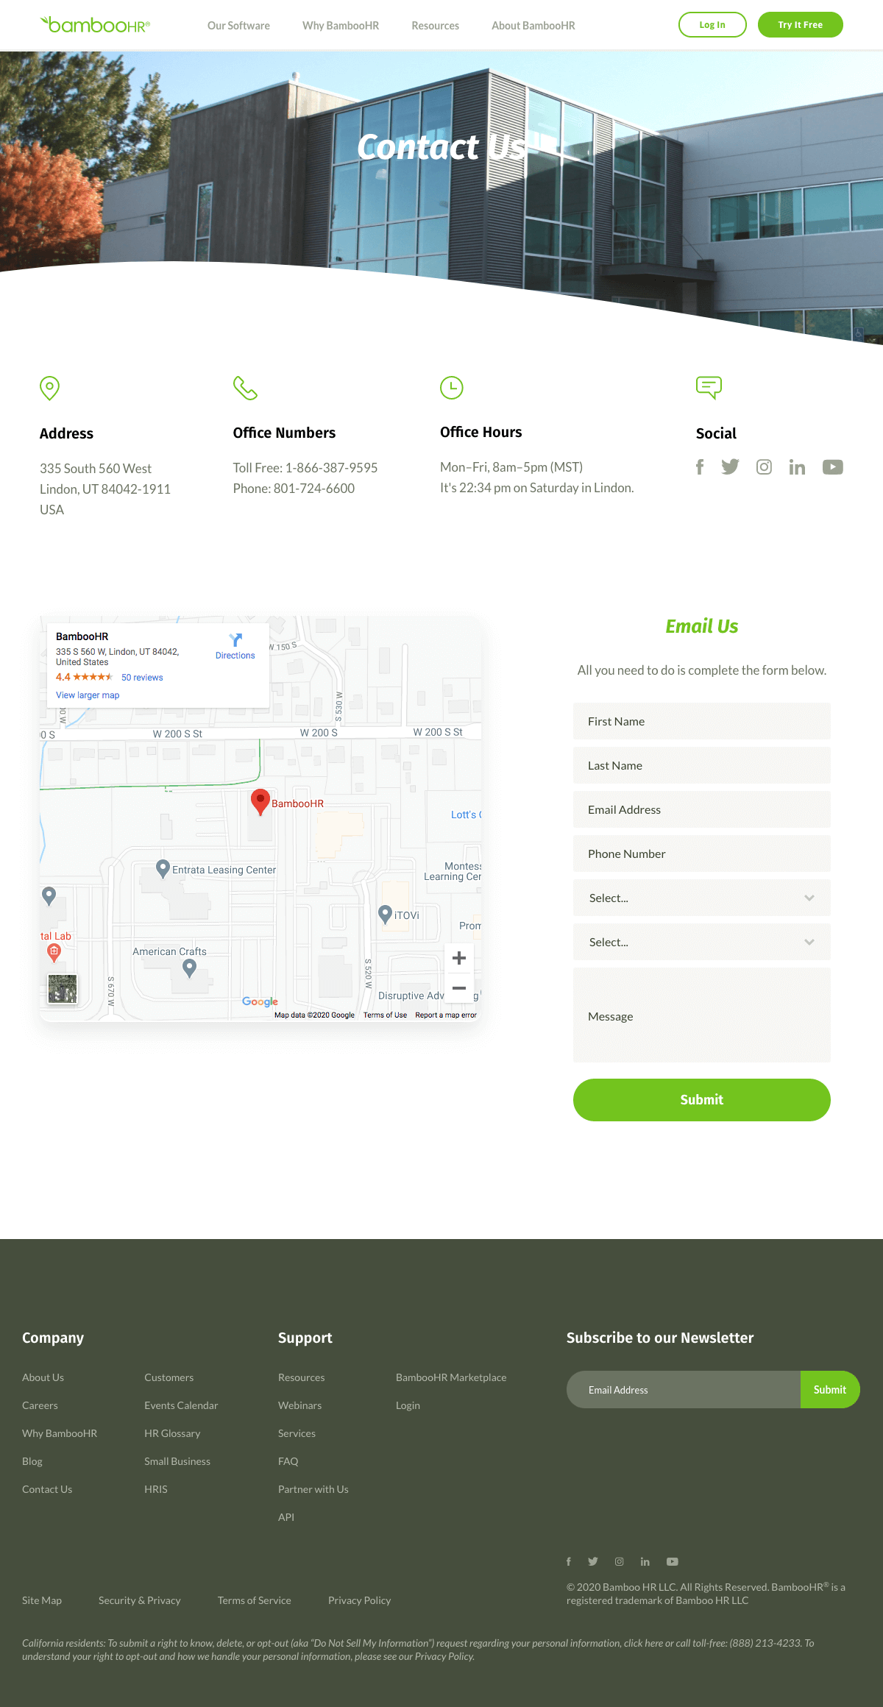
Task: Click the BambooHR logo
Action: (x=95, y=25)
